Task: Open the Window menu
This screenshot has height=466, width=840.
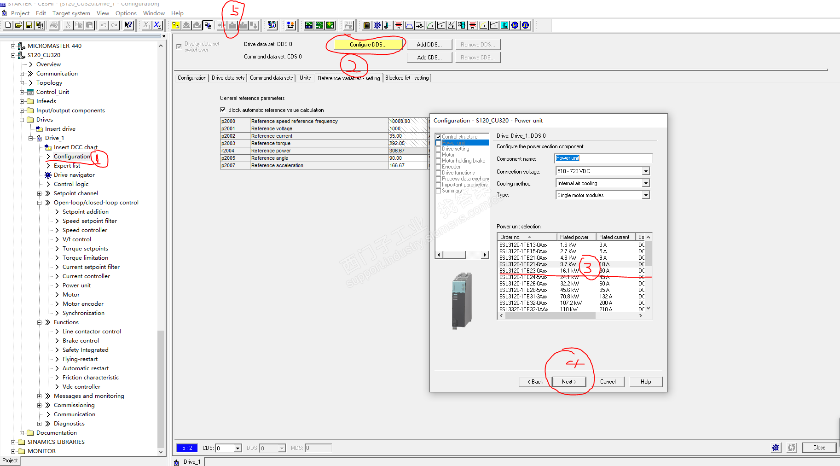Action: tap(154, 13)
